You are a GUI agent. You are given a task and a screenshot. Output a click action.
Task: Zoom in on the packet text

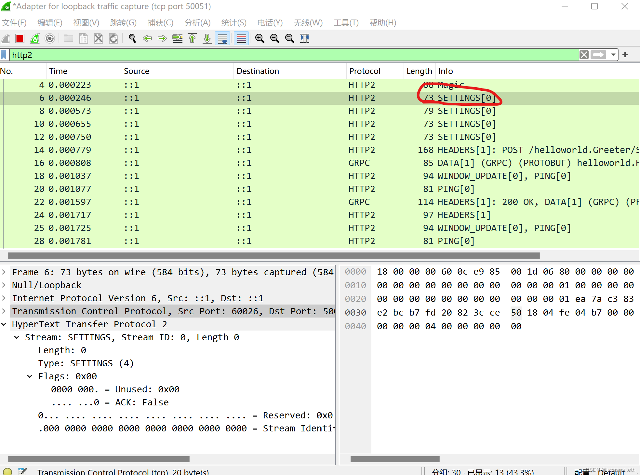260,39
